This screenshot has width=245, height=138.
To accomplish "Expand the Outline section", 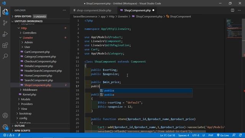I will [x=20, y=126].
